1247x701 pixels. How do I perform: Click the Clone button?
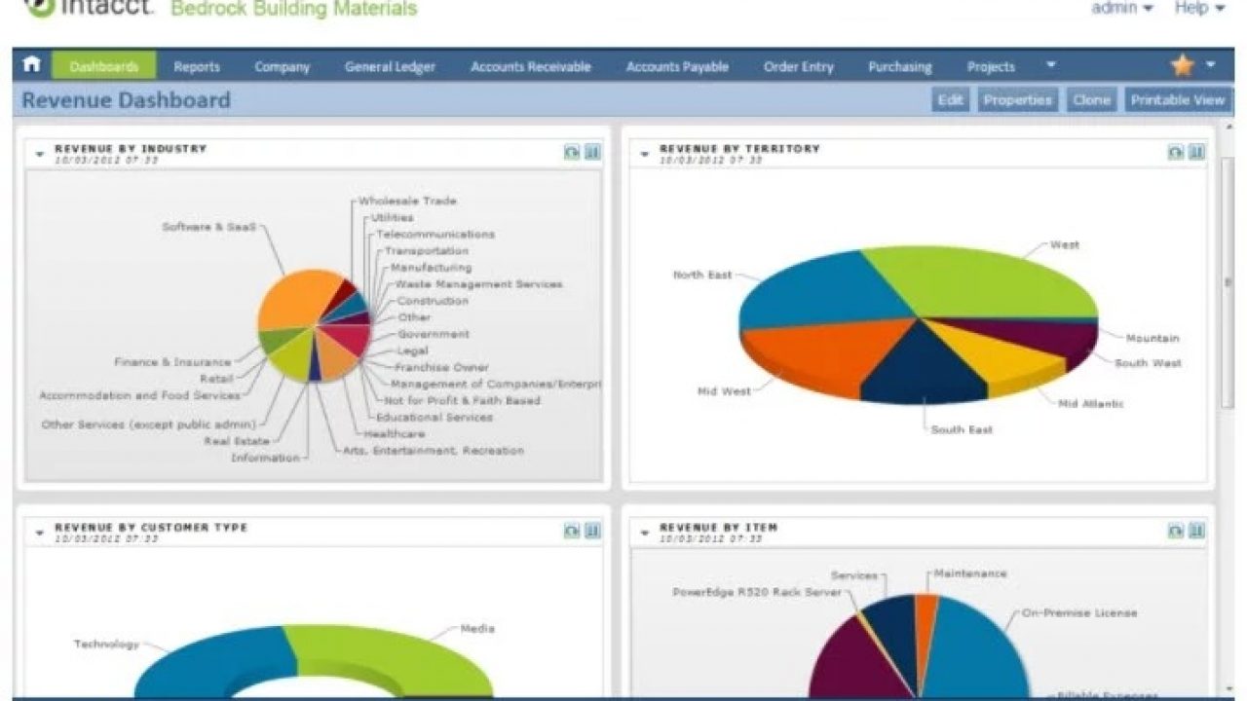point(1091,99)
